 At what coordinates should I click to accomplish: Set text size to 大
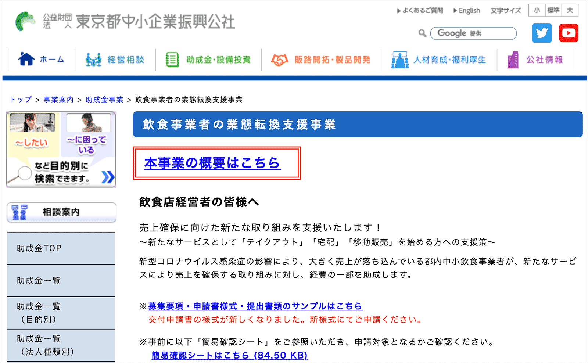[570, 10]
